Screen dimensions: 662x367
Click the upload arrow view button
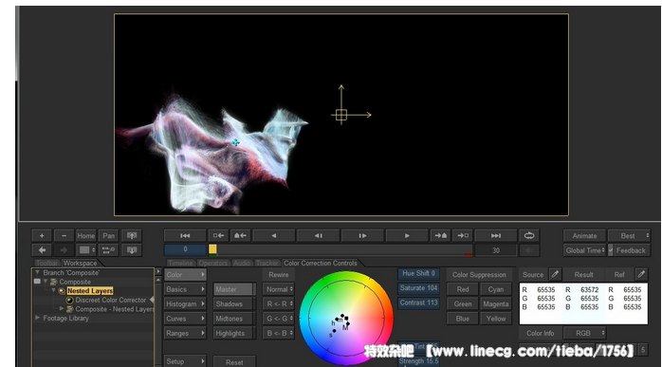pyautogui.click(x=132, y=235)
